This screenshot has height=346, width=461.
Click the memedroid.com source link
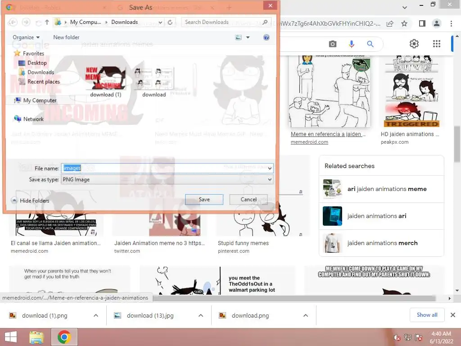[309, 142]
